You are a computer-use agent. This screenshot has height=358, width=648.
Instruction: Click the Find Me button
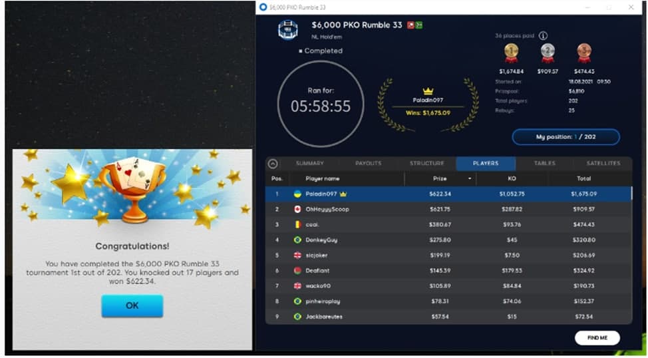click(x=597, y=338)
